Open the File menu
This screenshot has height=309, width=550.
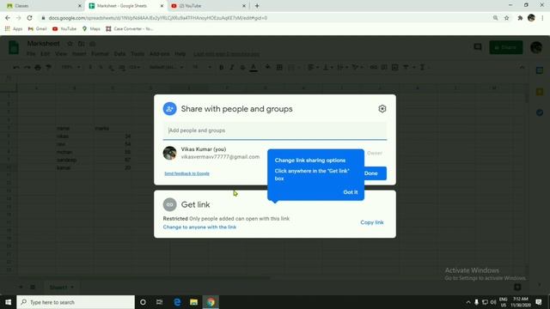click(31, 54)
